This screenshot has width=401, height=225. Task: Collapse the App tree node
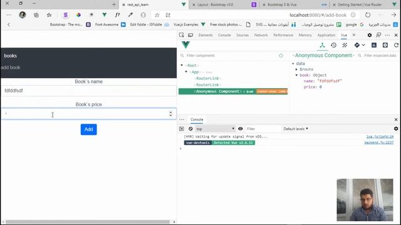pyautogui.click(x=186, y=72)
